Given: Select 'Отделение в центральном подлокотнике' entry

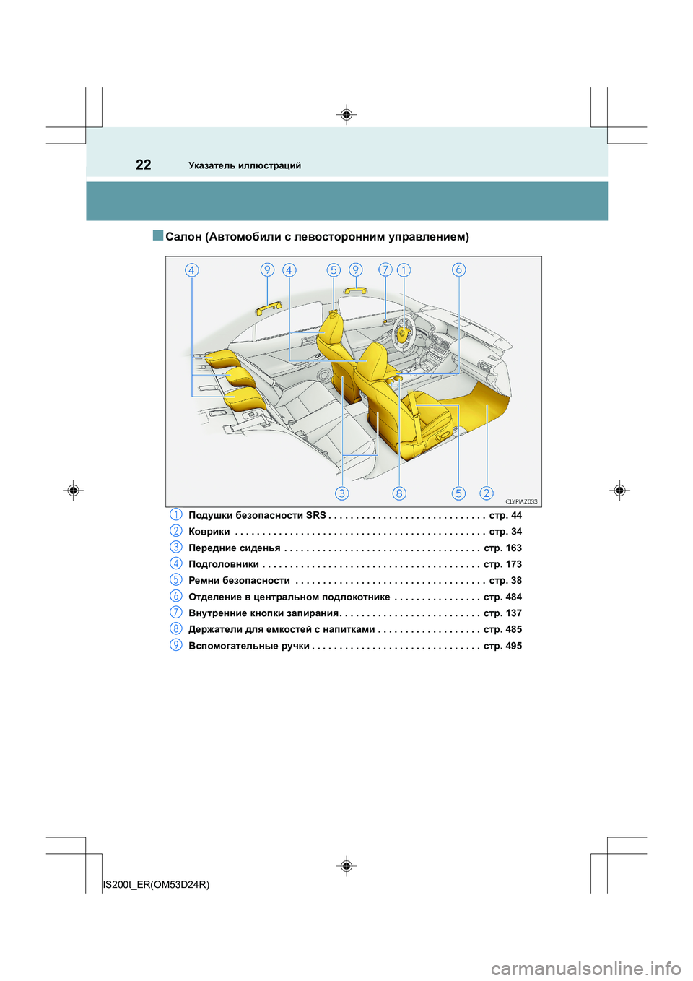Looking at the screenshot, I should click(x=289, y=597).
